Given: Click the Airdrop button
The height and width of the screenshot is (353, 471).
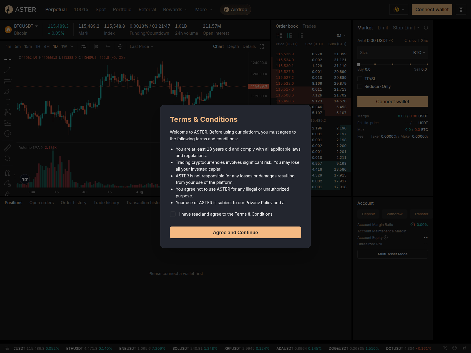Looking at the screenshot, I should 235,9.
